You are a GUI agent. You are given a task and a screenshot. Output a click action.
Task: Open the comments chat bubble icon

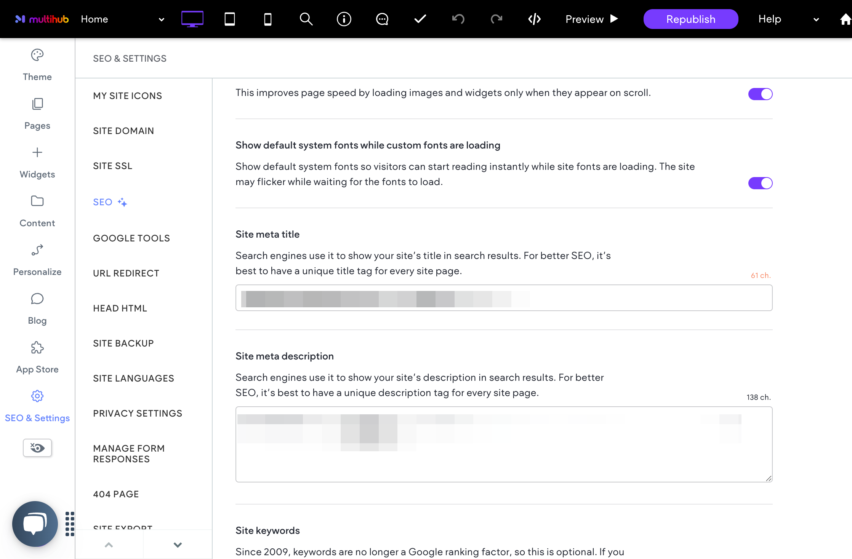382,19
